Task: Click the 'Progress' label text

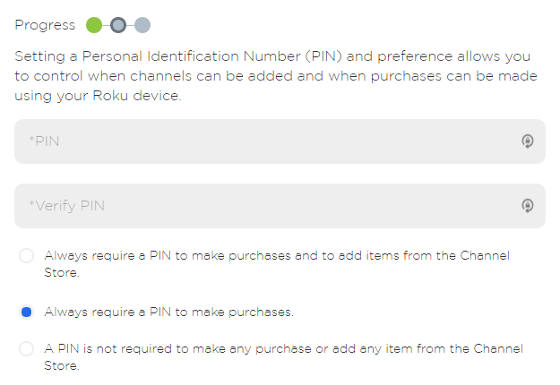Action: pyautogui.click(x=45, y=25)
